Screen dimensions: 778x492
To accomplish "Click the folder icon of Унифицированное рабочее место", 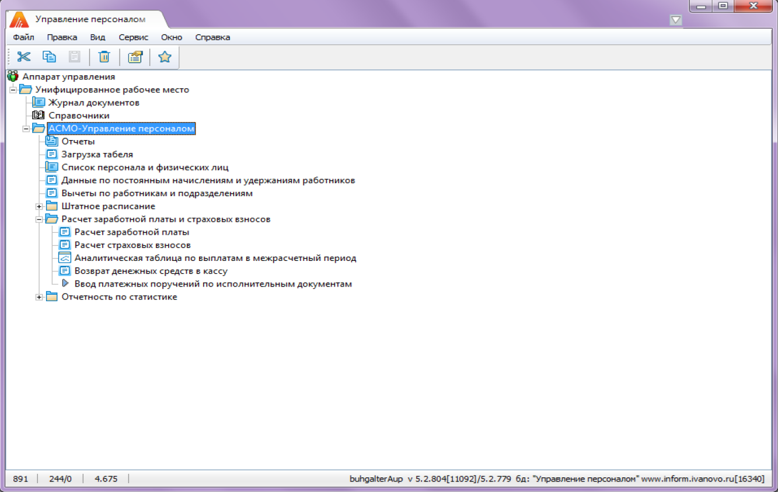I will (x=25, y=89).
